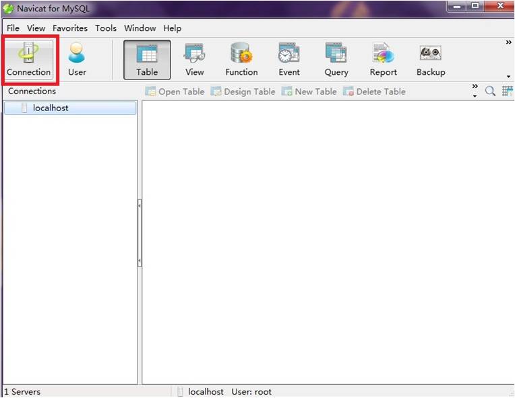Open the Backup toolbar icon
This screenshot has width=515, height=398.
430,59
